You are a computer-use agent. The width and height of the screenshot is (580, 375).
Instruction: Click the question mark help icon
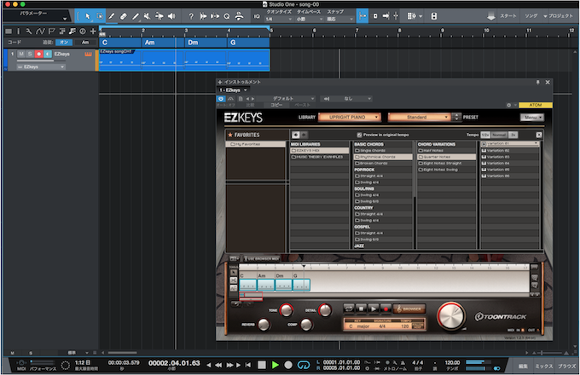[x=191, y=16]
